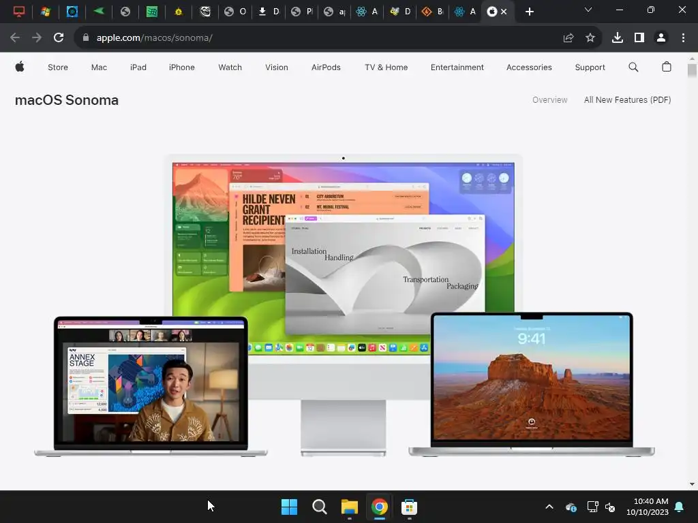
Task: Open the Accessories menu item
Action: [529, 67]
